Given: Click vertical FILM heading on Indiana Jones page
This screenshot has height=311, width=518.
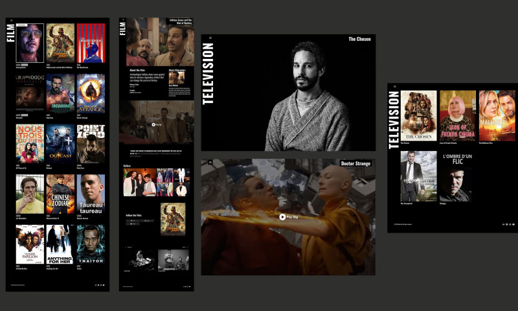Looking at the screenshot, I should coord(122,29).
